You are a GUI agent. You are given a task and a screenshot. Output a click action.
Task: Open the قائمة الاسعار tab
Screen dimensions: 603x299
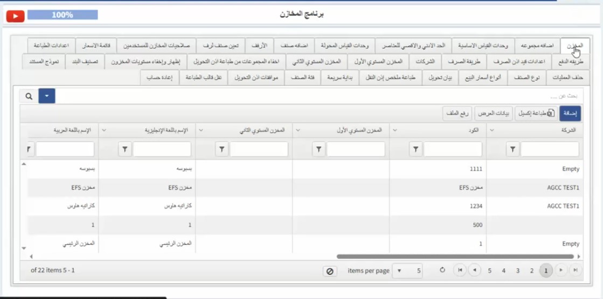pyautogui.click(x=96, y=46)
